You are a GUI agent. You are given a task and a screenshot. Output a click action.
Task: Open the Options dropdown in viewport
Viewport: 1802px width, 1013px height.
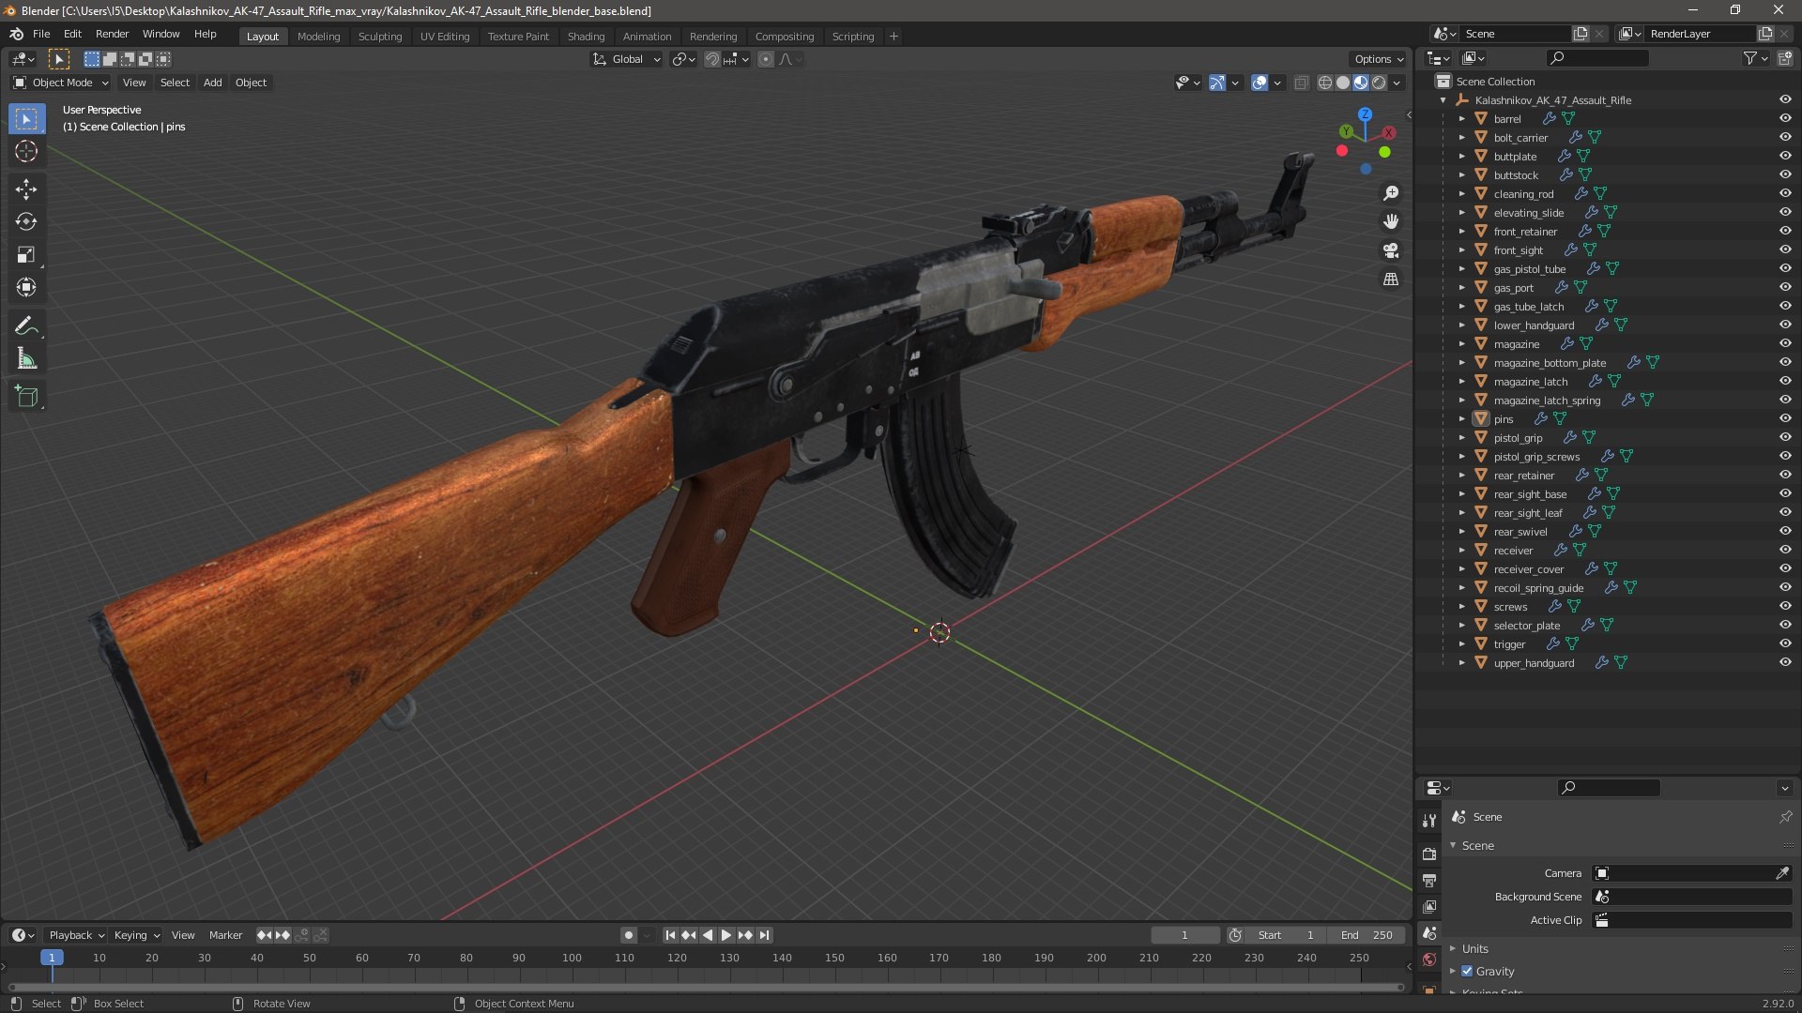click(1379, 59)
